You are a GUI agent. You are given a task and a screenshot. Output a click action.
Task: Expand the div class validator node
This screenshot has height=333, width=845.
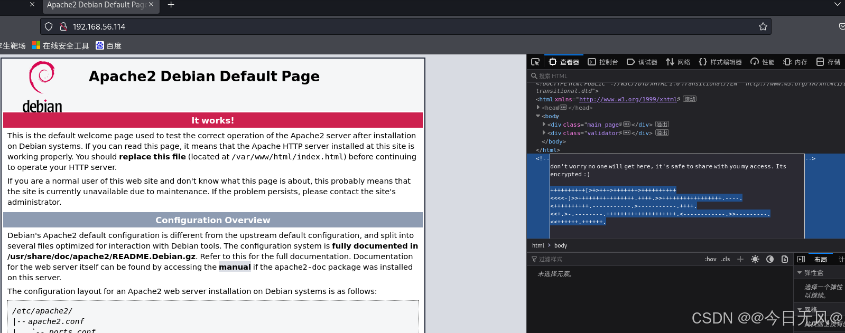(544, 132)
